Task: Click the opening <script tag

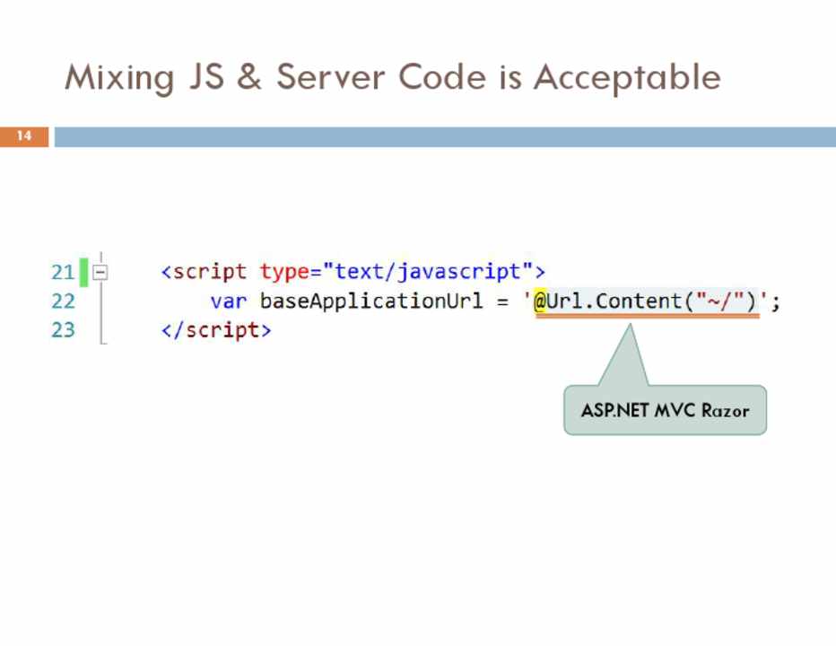Action: coord(207,271)
